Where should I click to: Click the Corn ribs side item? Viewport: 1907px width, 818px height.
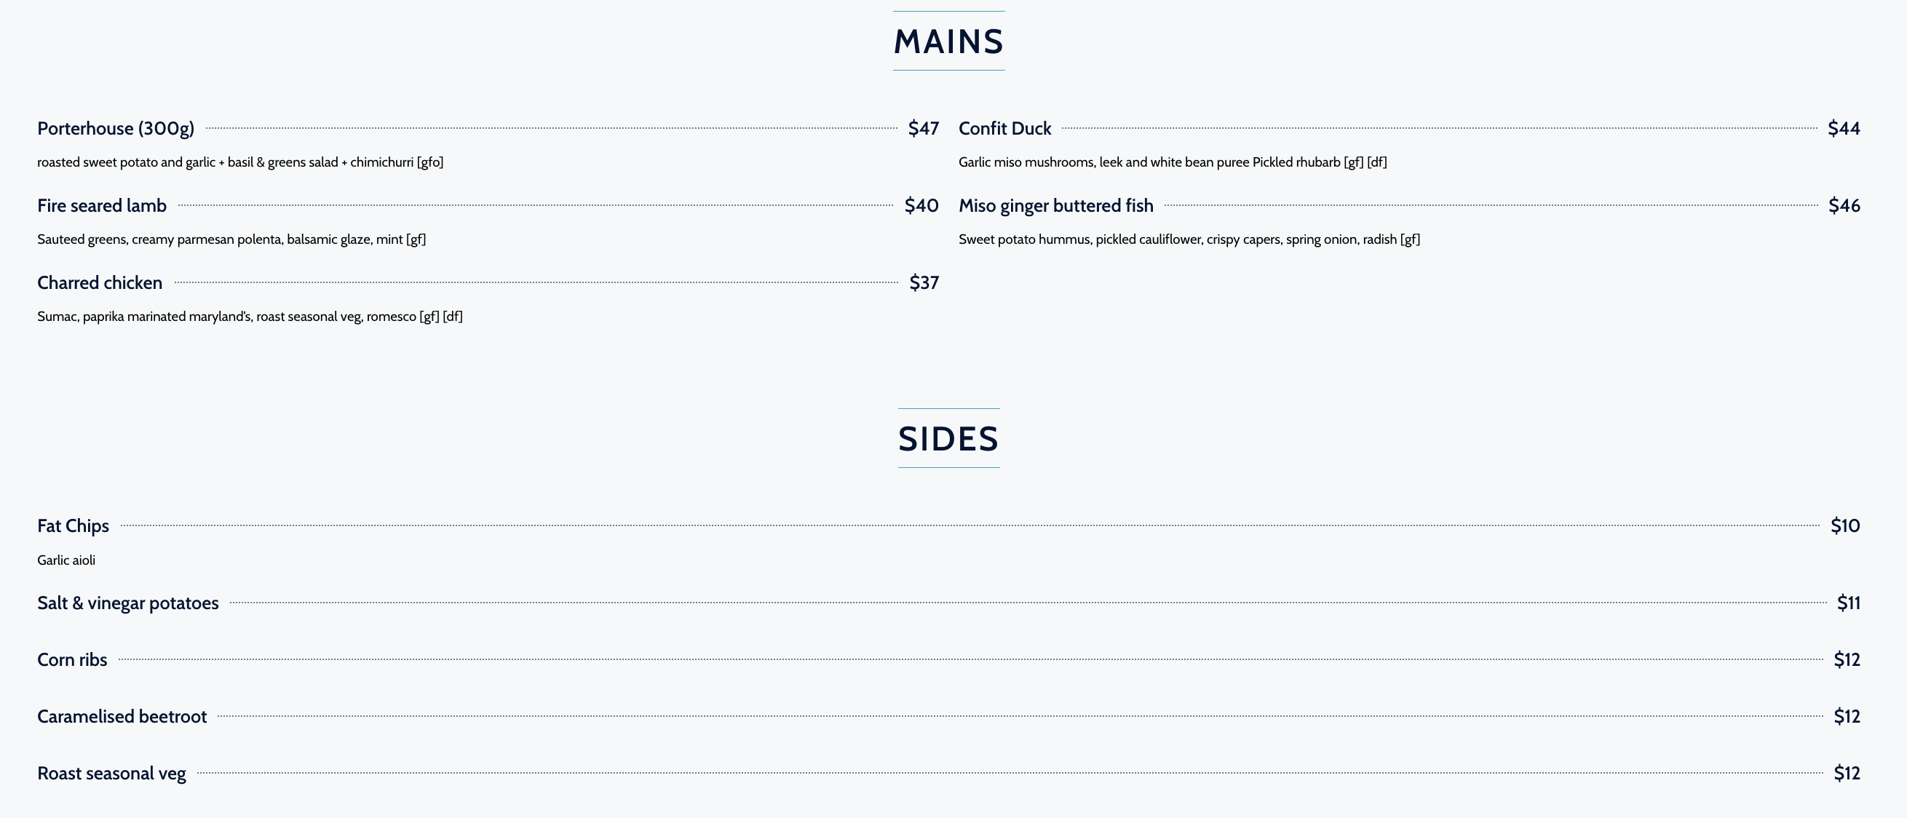(x=72, y=659)
